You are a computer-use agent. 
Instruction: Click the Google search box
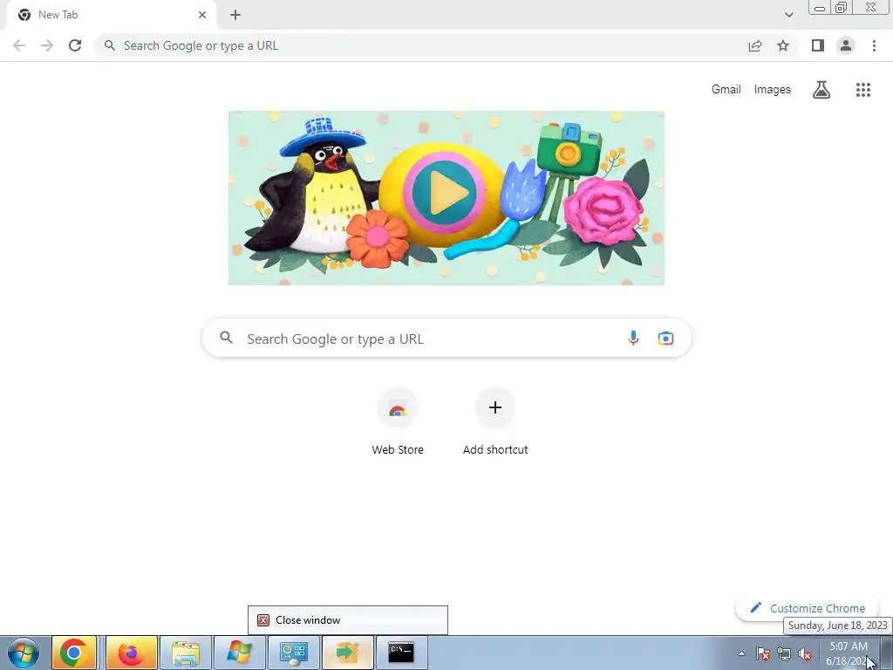(446, 338)
